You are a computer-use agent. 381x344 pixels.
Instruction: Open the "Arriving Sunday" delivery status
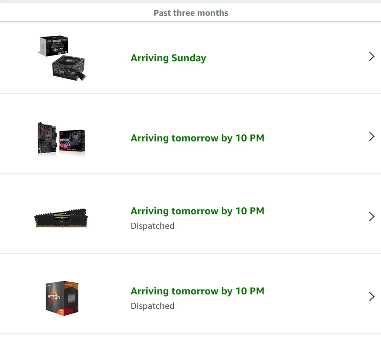click(168, 58)
